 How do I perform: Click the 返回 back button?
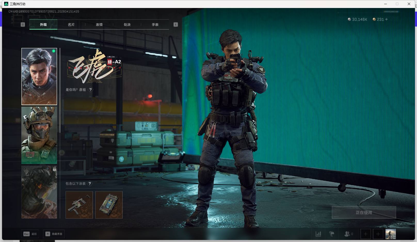(x=30, y=234)
